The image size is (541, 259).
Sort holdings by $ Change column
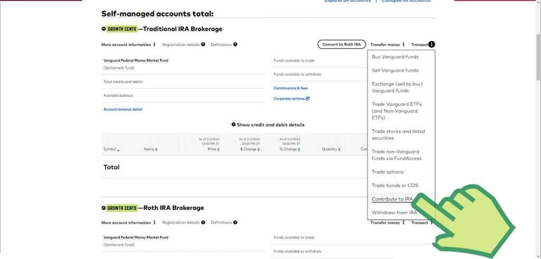[250, 149]
